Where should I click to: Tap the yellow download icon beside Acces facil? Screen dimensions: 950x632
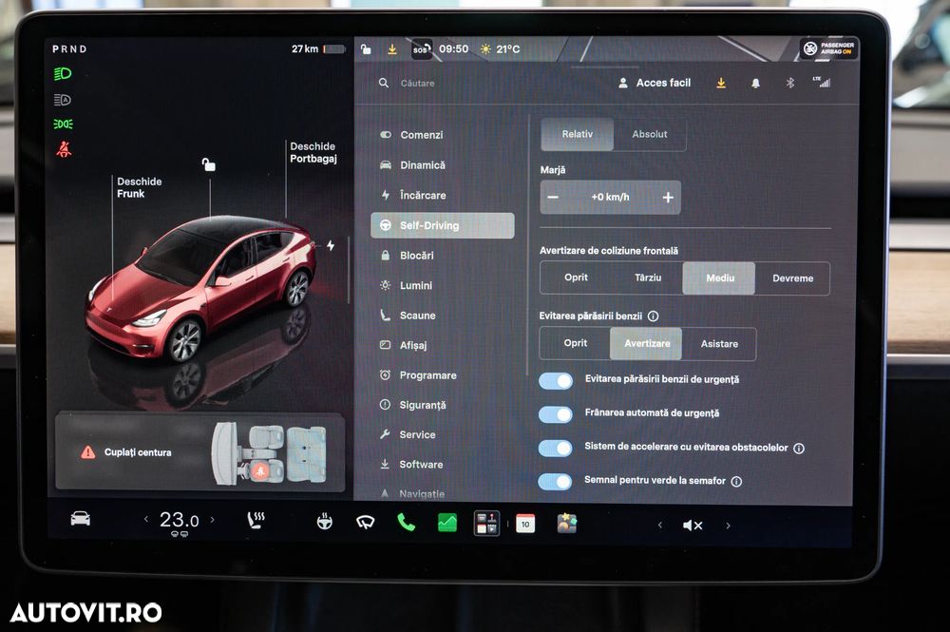click(x=721, y=83)
